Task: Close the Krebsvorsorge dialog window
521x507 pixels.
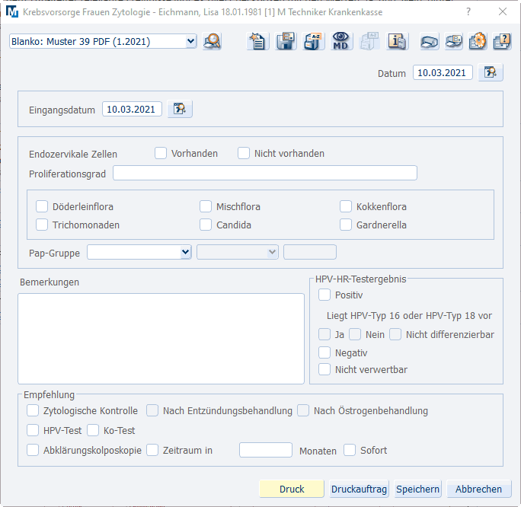Action: 503,12
